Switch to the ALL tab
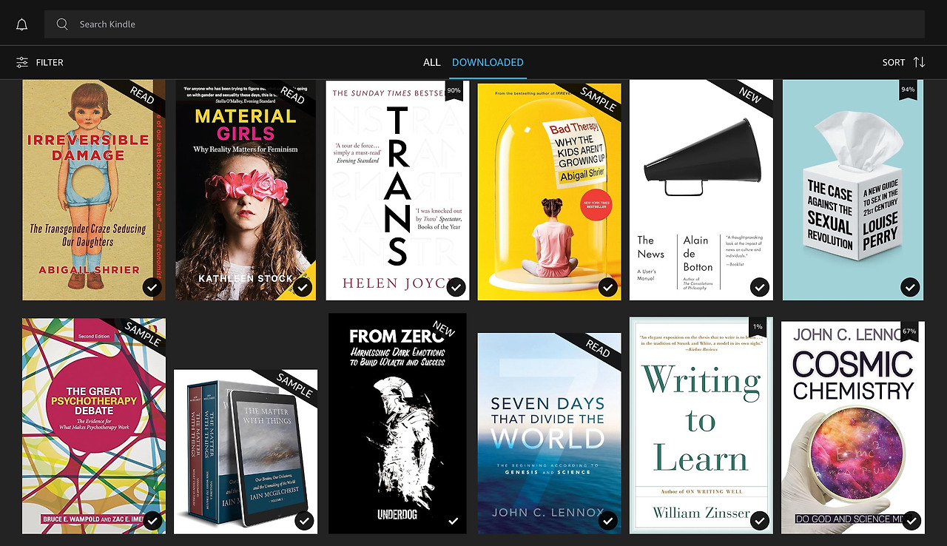This screenshot has height=546, width=947. (431, 63)
